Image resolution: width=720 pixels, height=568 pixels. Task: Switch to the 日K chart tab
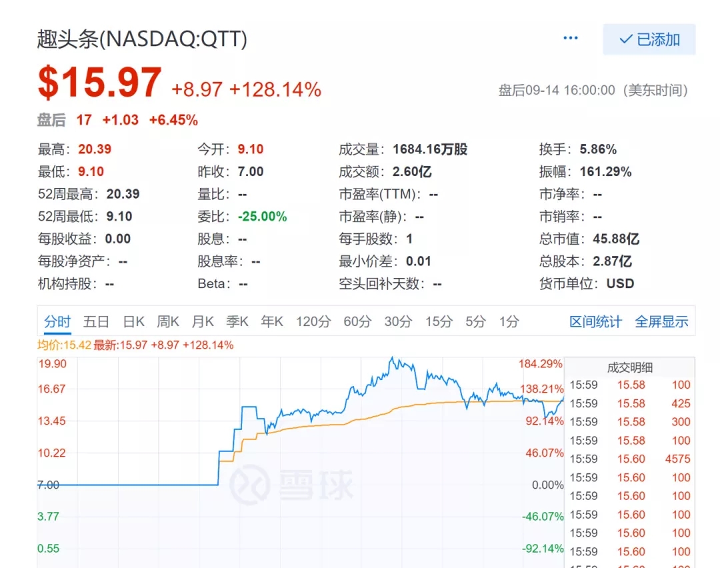(133, 322)
